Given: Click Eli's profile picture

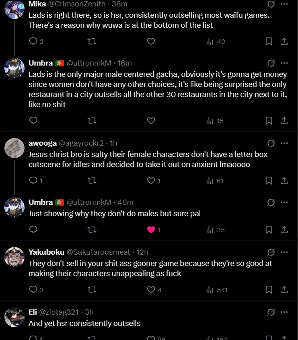Looking at the screenshot, I should tap(14, 317).
